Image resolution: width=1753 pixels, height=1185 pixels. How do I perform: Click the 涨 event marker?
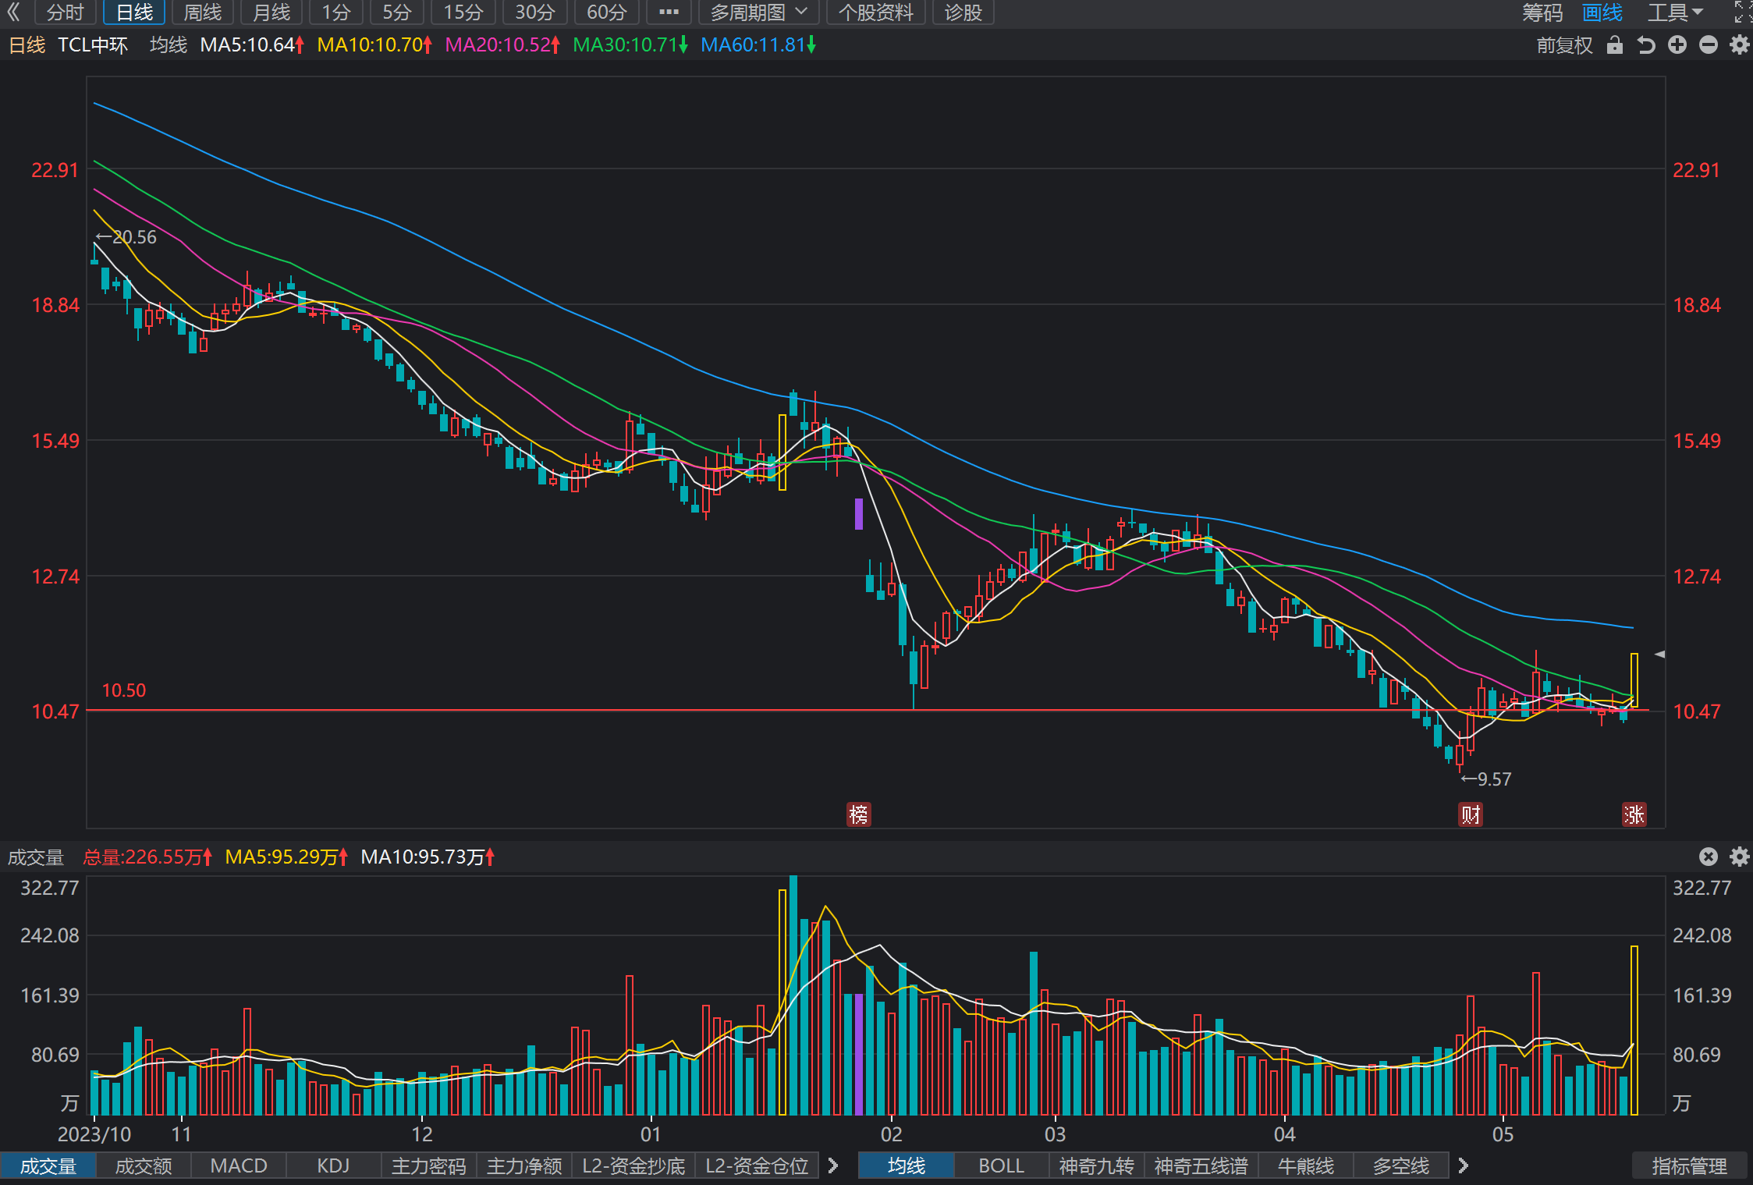coord(1634,814)
